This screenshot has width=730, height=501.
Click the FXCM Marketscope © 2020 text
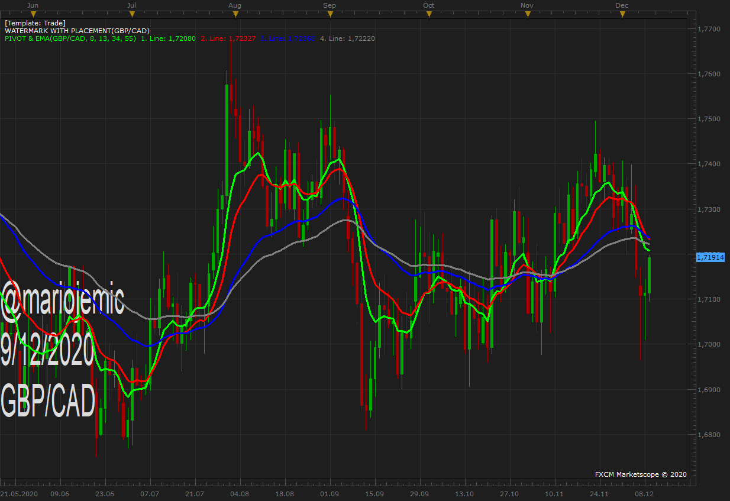tap(641, 474)
